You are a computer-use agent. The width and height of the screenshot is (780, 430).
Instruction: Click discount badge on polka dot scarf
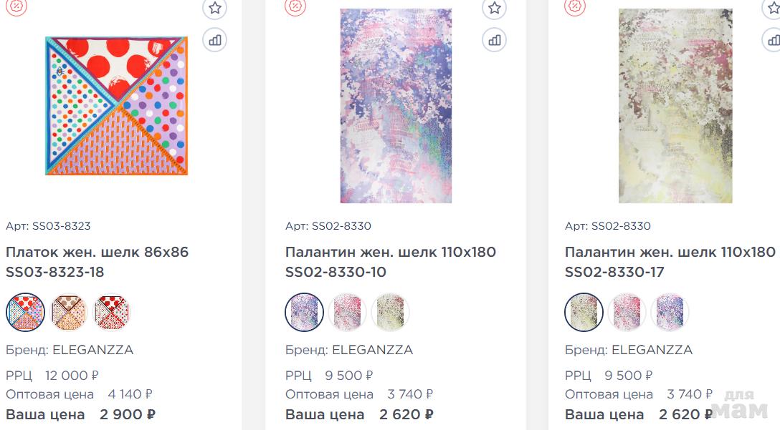click(x=17, y=6)
